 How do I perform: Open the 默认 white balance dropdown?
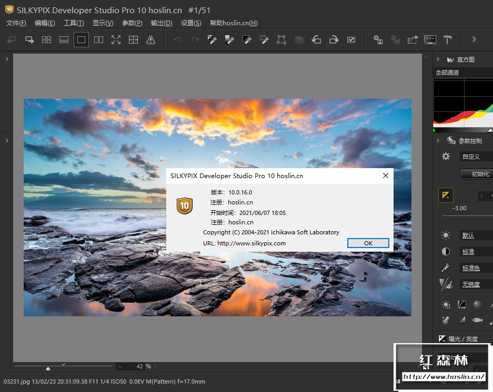pyautogui.click(x=476, y=235)
